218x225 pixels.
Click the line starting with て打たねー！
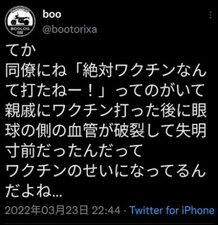point(104,91)
